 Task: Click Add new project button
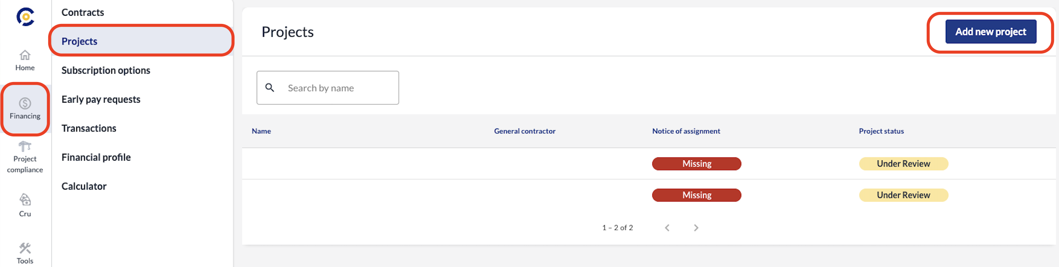[x=990, y=32]
